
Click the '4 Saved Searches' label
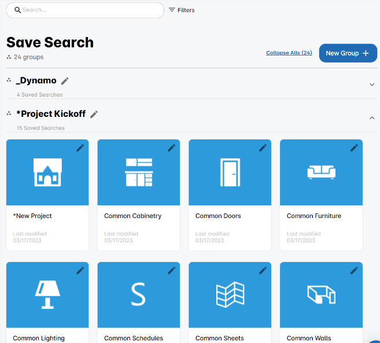(39, 94)
